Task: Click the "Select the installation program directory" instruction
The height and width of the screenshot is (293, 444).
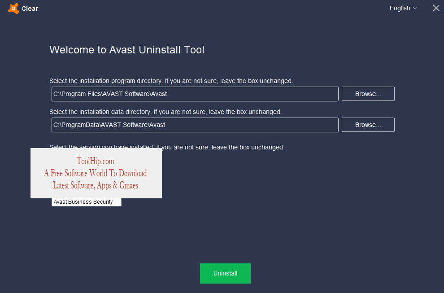Action: click(x=171, y=81)
